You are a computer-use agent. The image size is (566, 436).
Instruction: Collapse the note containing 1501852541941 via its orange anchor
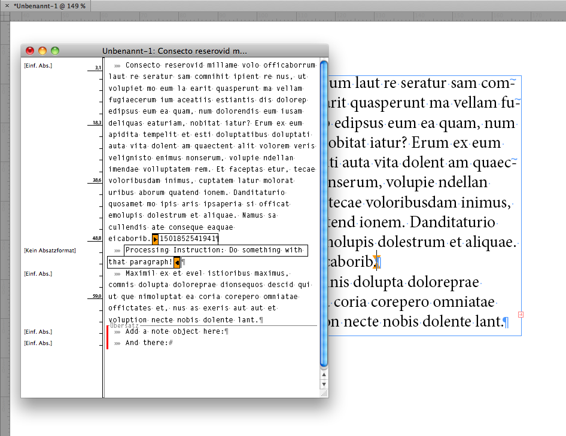click(156, 238)
